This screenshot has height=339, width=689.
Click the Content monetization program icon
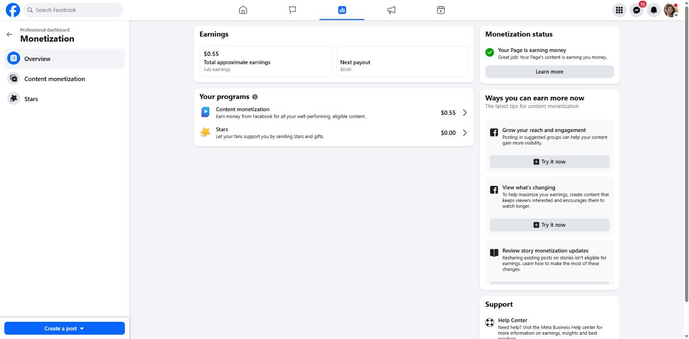(x=205, y=112)
